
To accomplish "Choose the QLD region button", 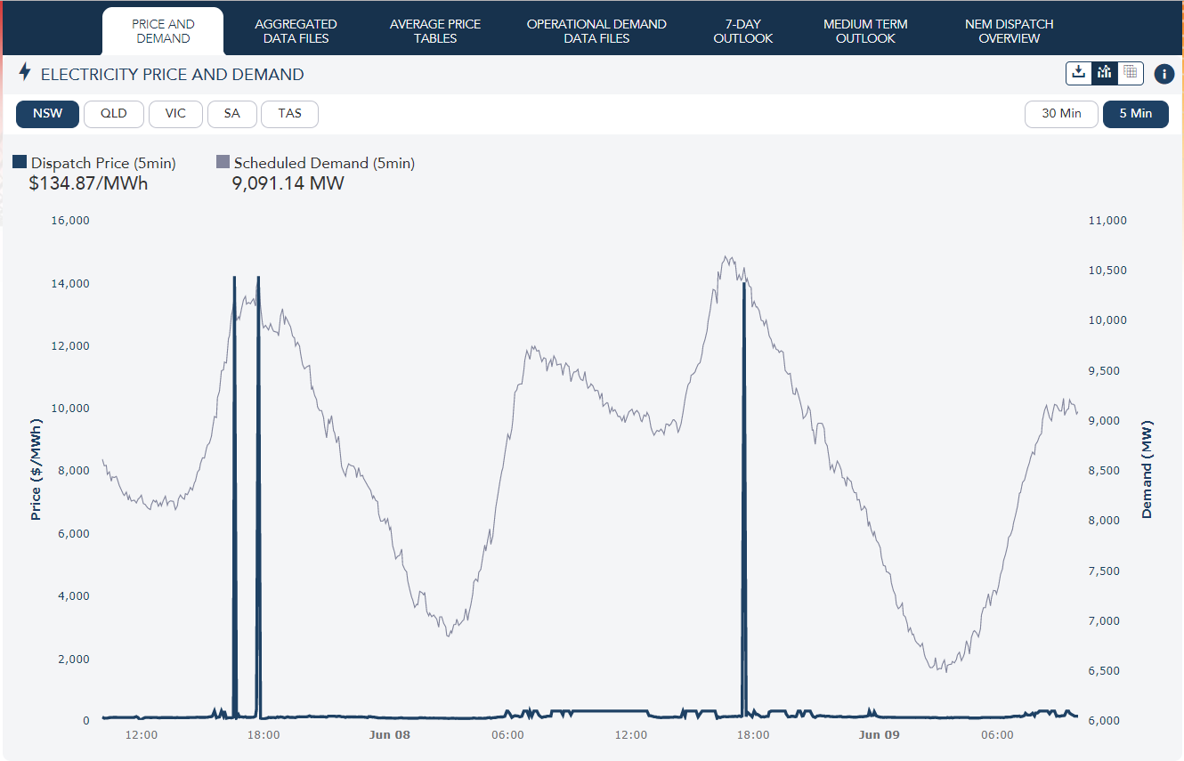I will tap(114, 114).
